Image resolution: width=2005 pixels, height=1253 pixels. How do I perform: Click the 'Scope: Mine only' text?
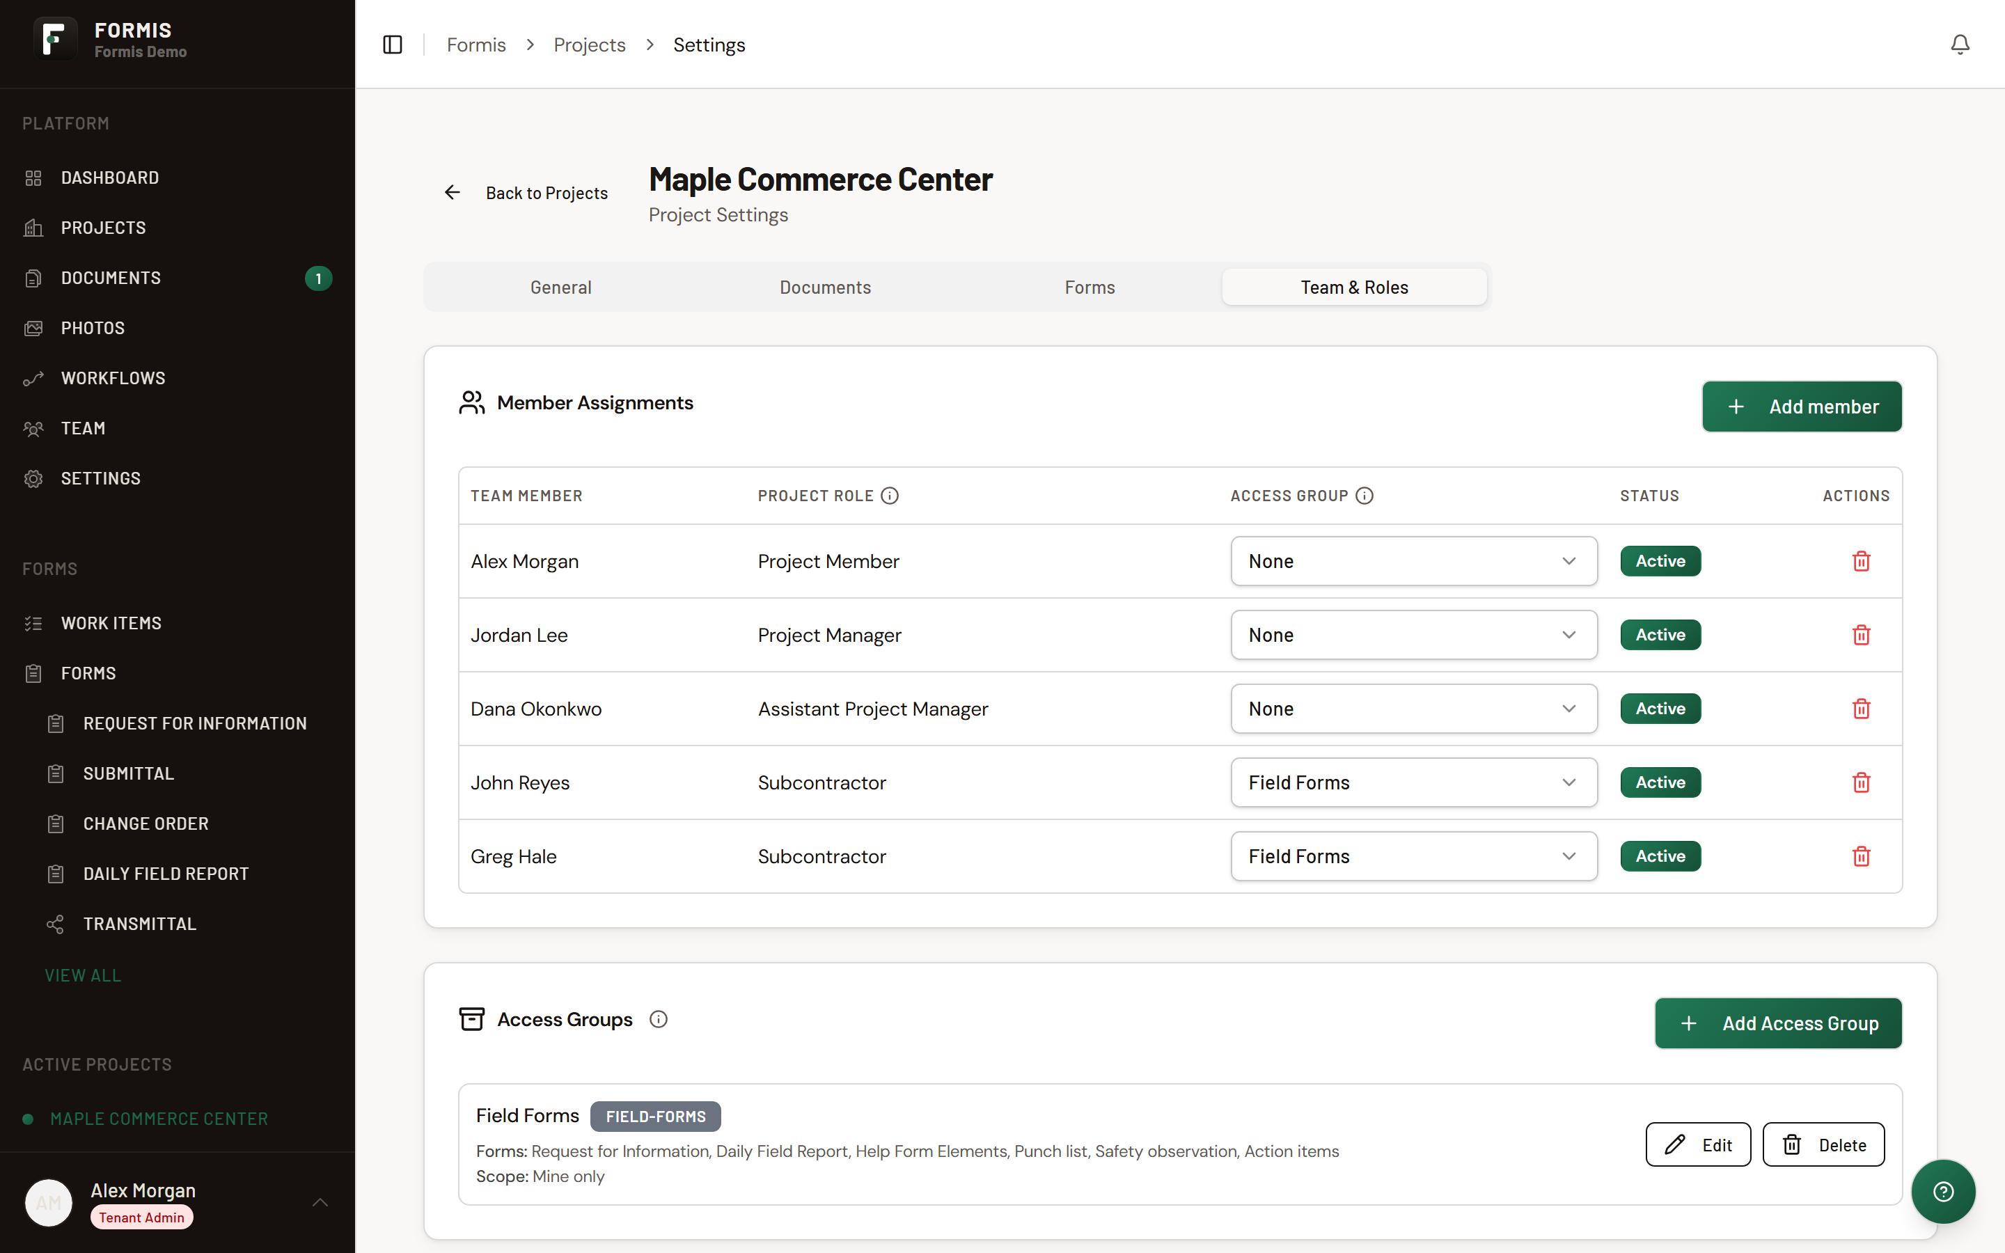tap(540, 1176)
